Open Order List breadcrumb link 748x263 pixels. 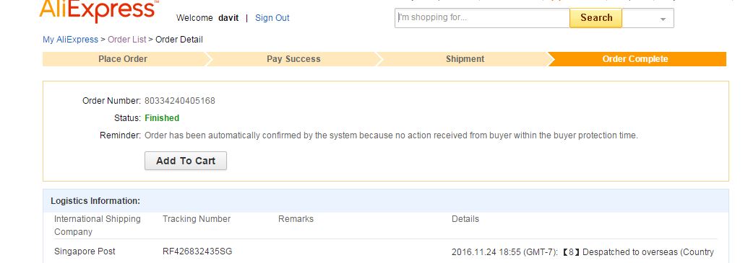pyautogui.click(x=127, y=40)
